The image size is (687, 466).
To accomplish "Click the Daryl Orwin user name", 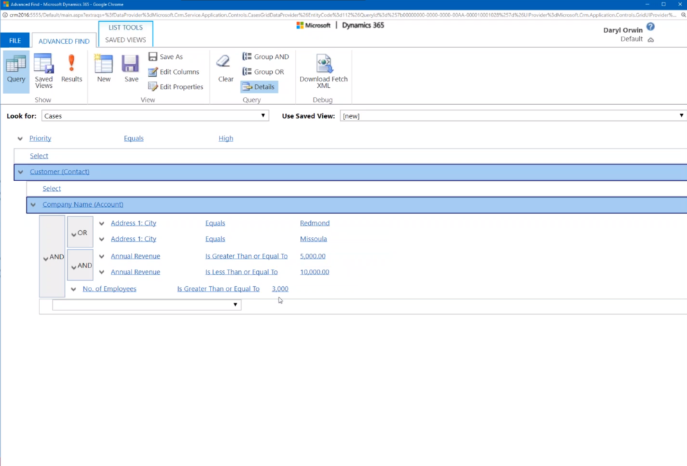I will click(623, 30).
